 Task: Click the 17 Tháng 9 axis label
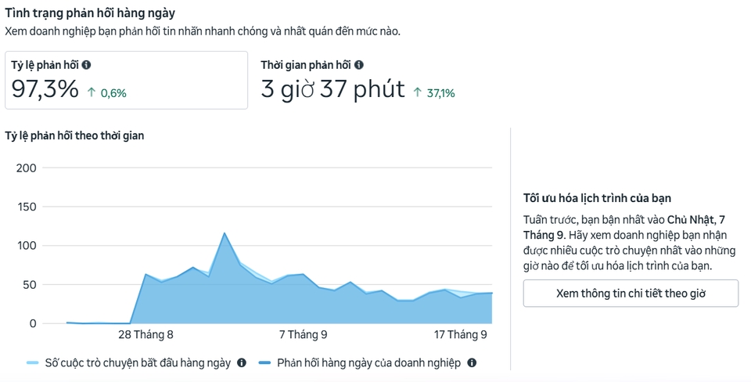(x=461, y=334)
